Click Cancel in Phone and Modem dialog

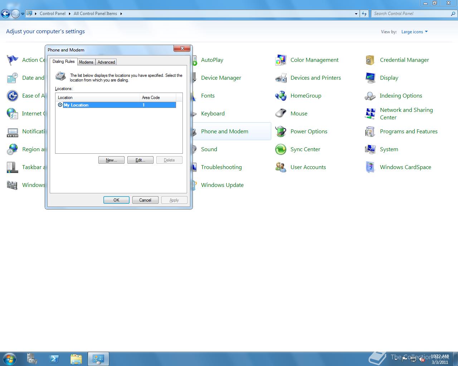pyautogui.click(x=145, y=200)
